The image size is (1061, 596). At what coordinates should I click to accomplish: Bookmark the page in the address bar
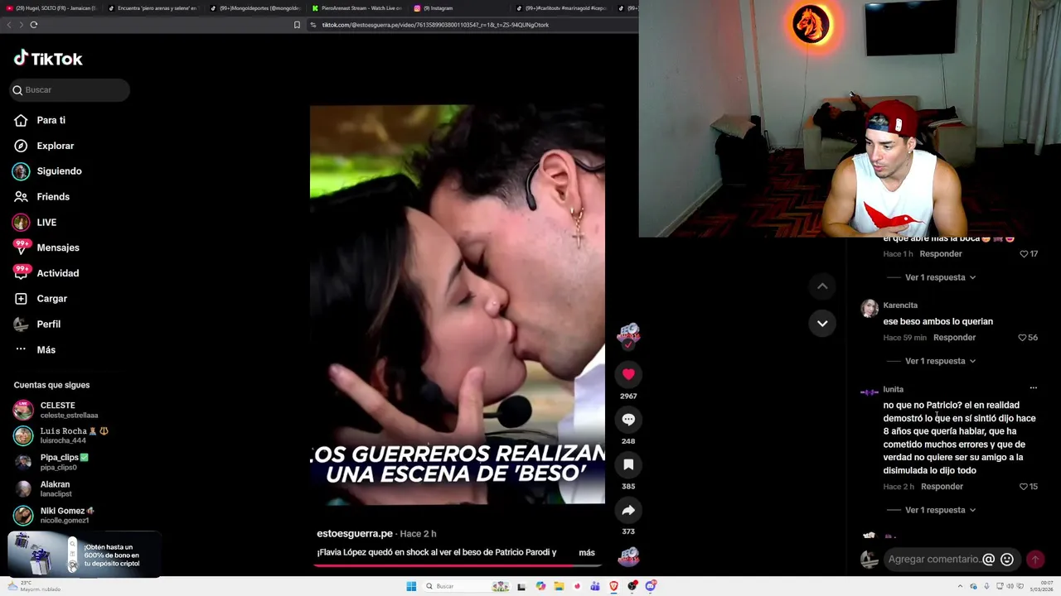(x=297, y=25)
